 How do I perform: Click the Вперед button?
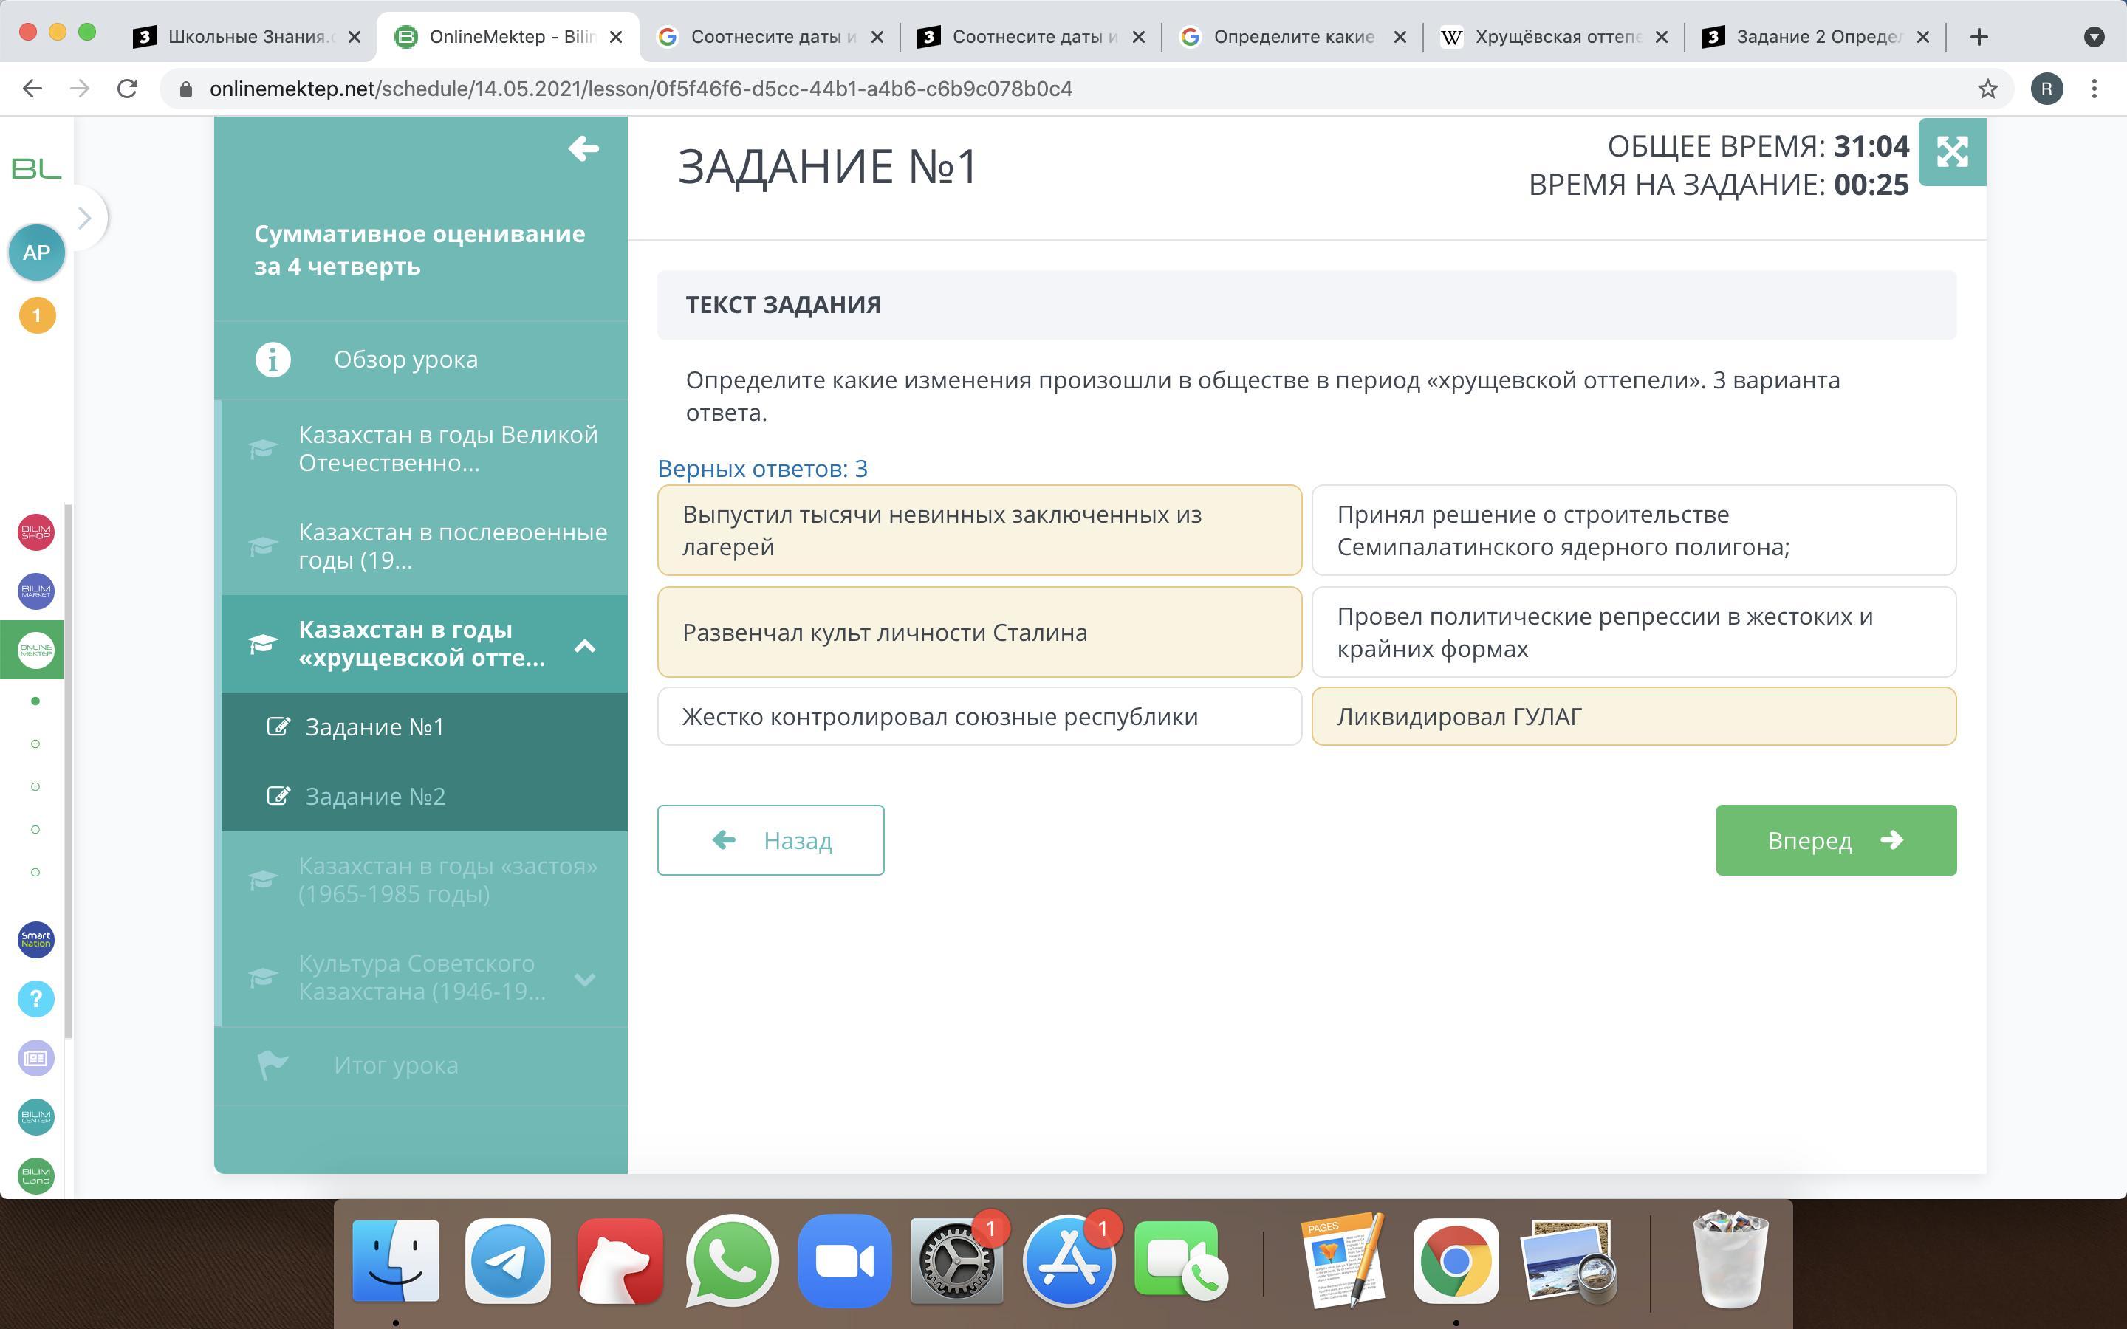[1835, 840]
